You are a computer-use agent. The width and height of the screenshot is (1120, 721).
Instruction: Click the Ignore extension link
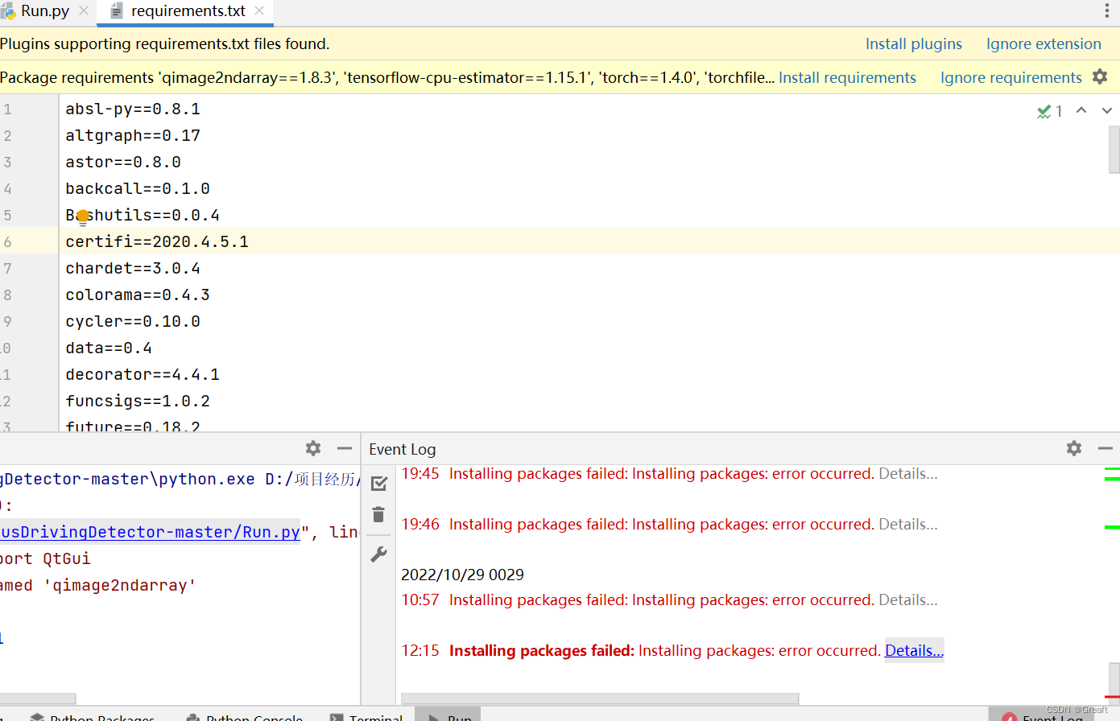[1044, 44]
